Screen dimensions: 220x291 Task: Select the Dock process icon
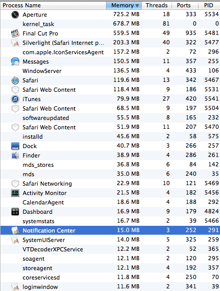15,146
